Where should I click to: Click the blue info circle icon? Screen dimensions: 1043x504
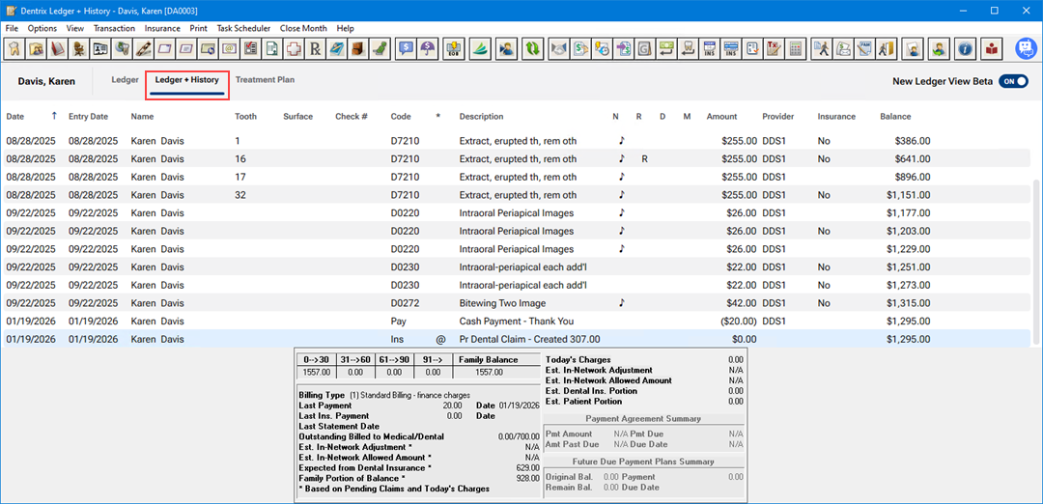point(964,48)
